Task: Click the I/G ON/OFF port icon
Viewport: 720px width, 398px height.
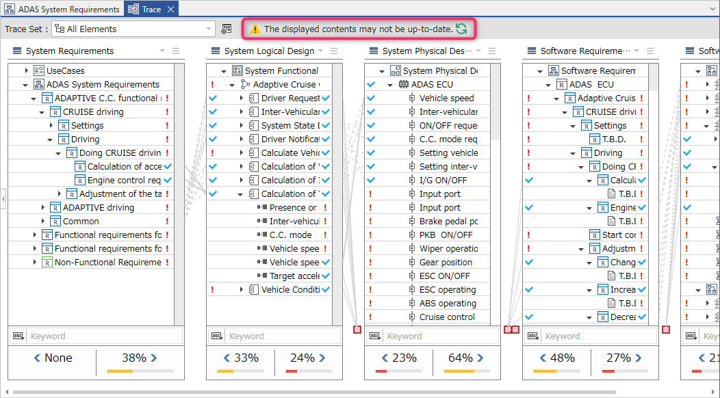Action: tap(412, 181)
